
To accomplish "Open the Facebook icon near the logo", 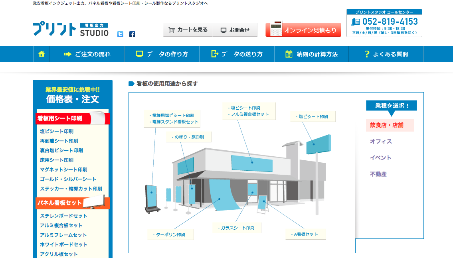I will tap(132, 34).
